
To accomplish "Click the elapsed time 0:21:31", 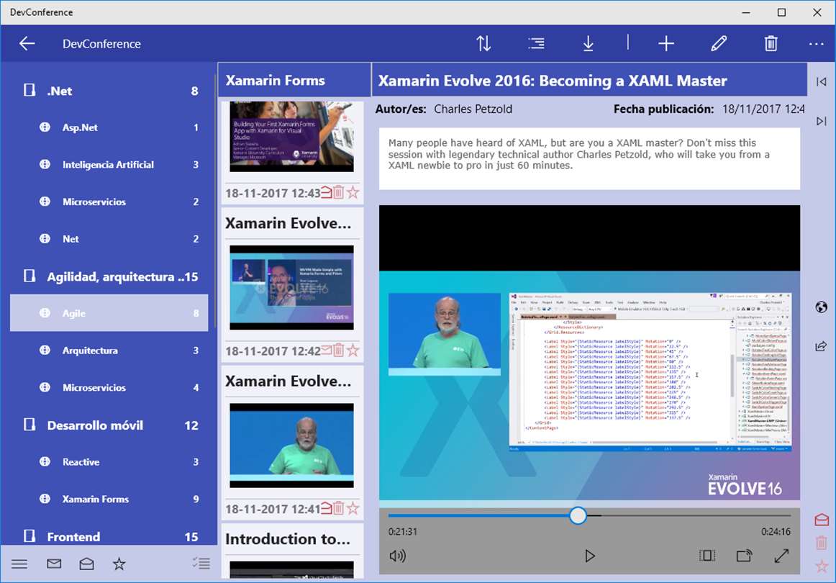I will (x=403, y=532).
